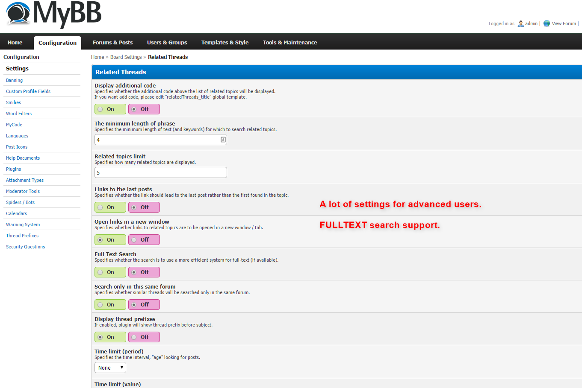Go to Tools & Maintenance tab
This screenshot has height=388, width=582.
pyautogui.click(x=290, y=42)
